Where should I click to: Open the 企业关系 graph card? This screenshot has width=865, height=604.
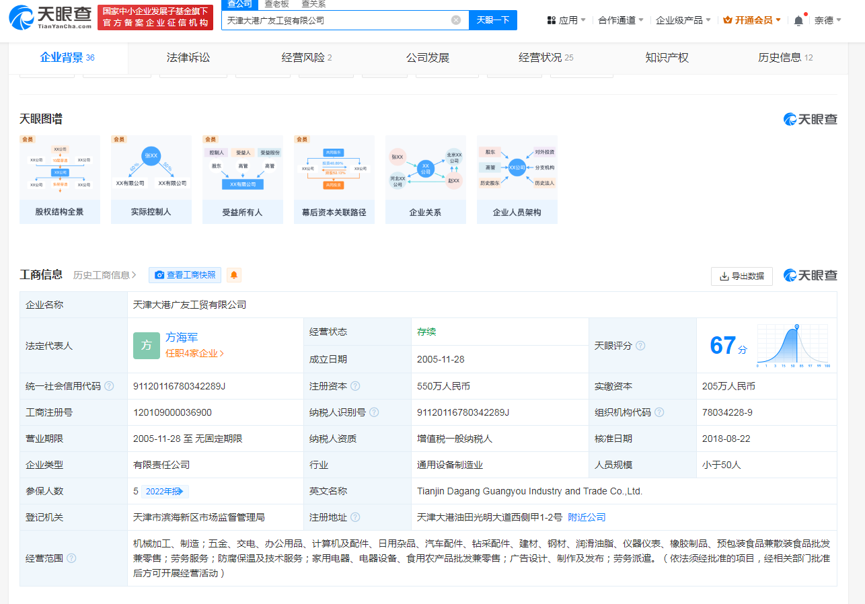(426, 180)
